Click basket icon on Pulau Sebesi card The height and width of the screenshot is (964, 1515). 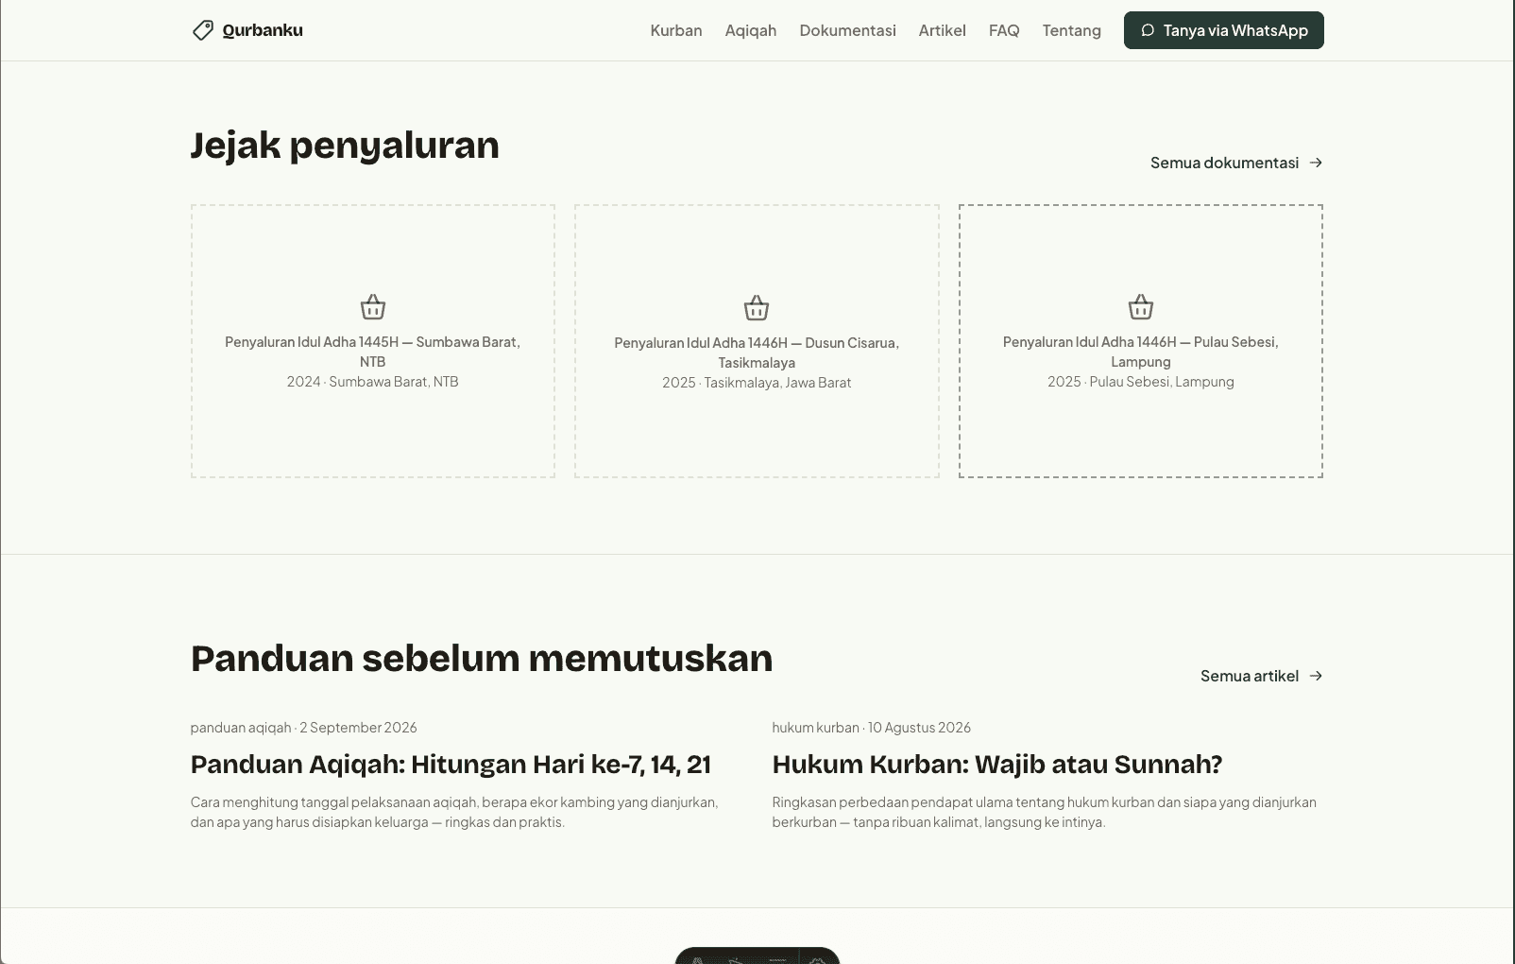click(1141, 307)
